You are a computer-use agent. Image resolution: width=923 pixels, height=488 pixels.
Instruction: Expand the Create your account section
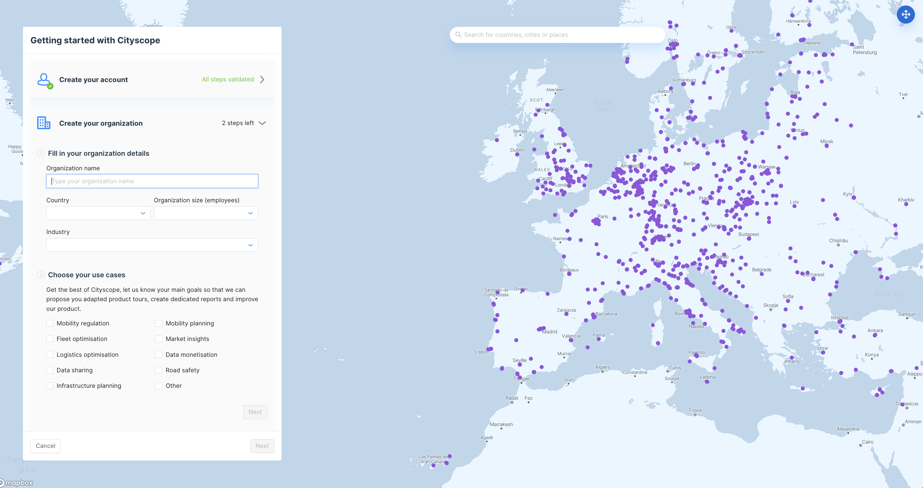click(262, 80)
